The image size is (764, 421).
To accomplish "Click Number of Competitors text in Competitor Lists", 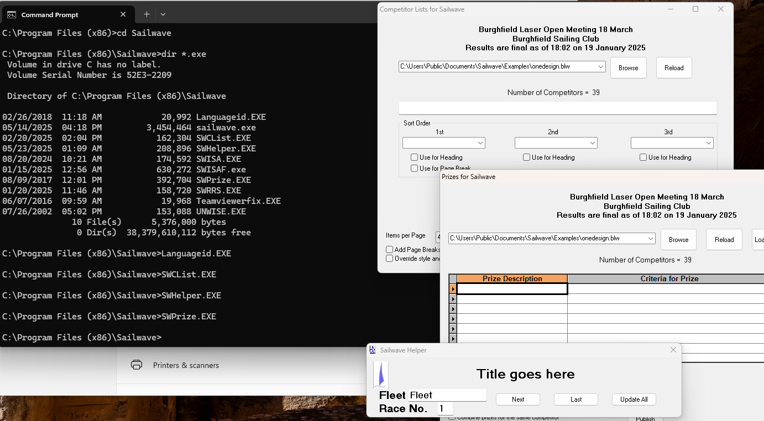I will click(553, 92).
